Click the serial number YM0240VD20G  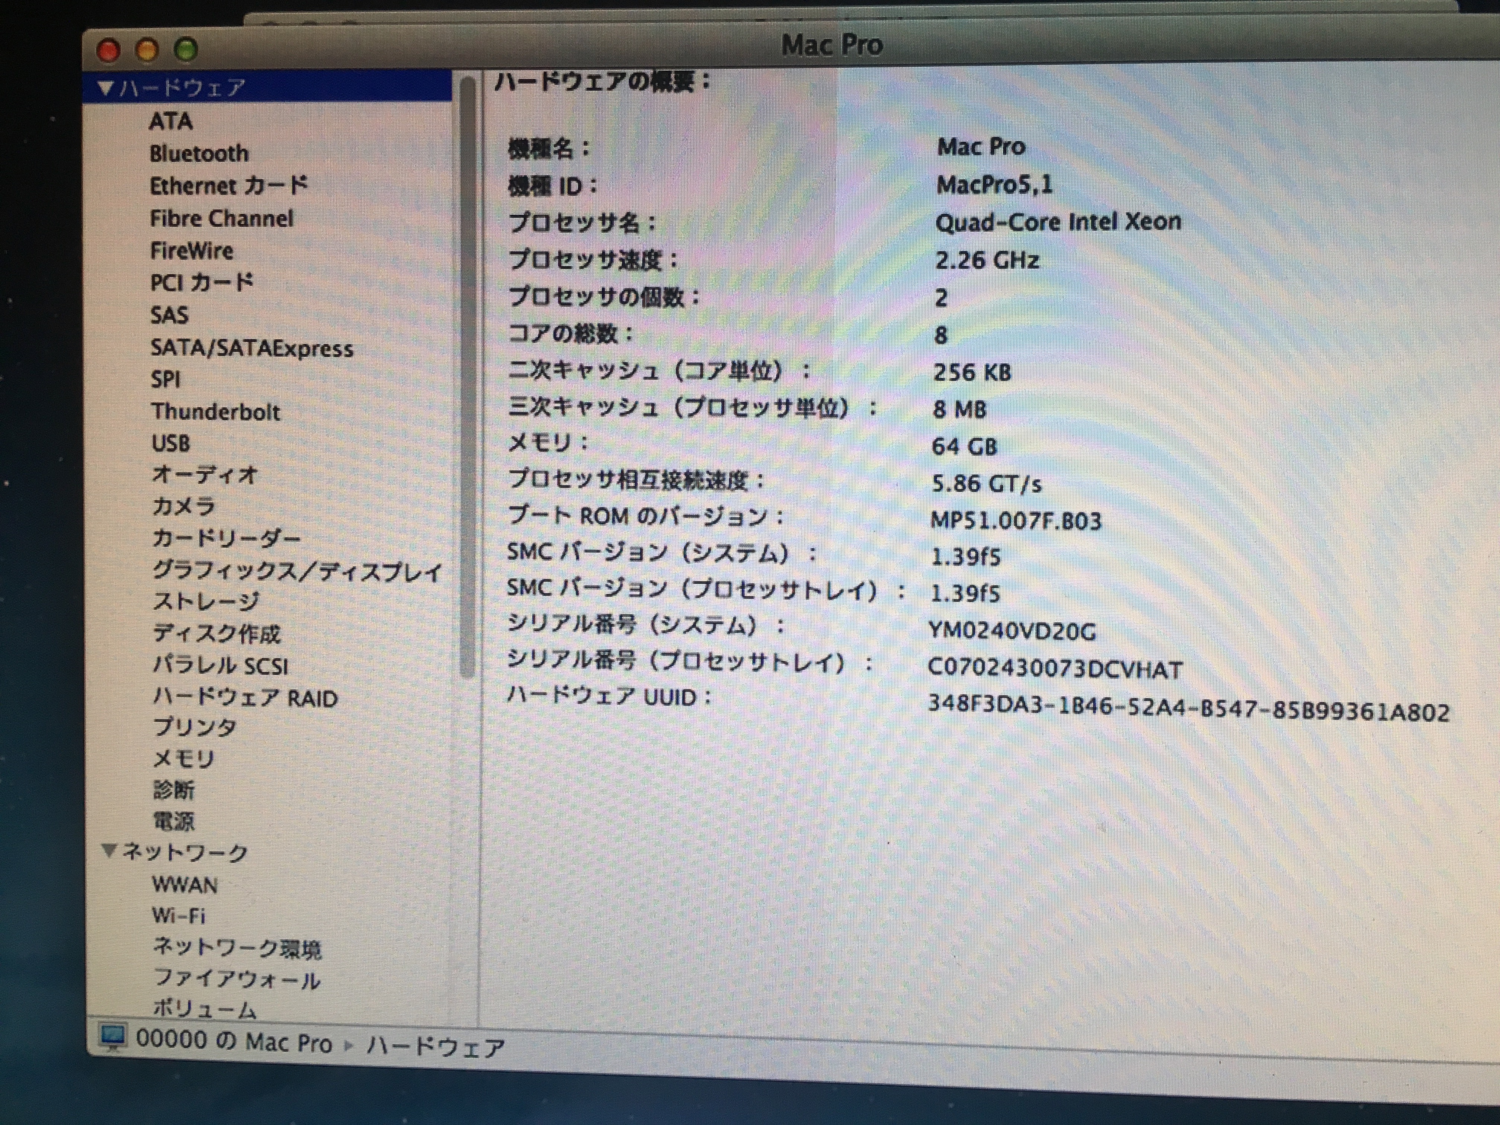(x=1012, y=631)
